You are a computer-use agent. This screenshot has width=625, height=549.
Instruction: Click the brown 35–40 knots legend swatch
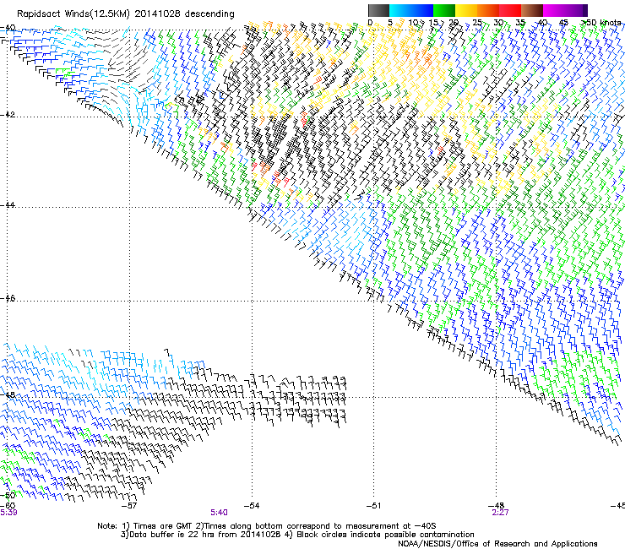[x=532, y=10]
